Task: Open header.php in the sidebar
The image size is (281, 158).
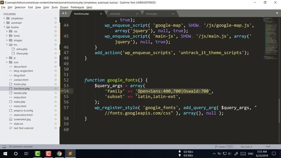Action: coord(20,93)
